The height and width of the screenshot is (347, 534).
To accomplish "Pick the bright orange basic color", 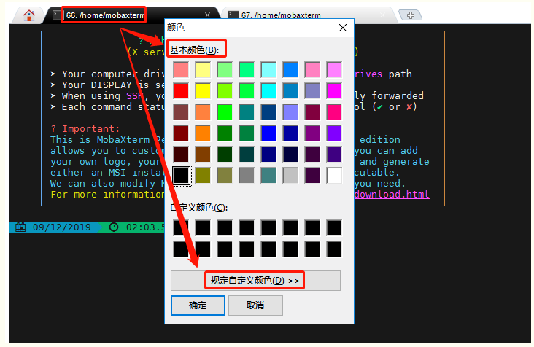I will (x=203, y=133).
